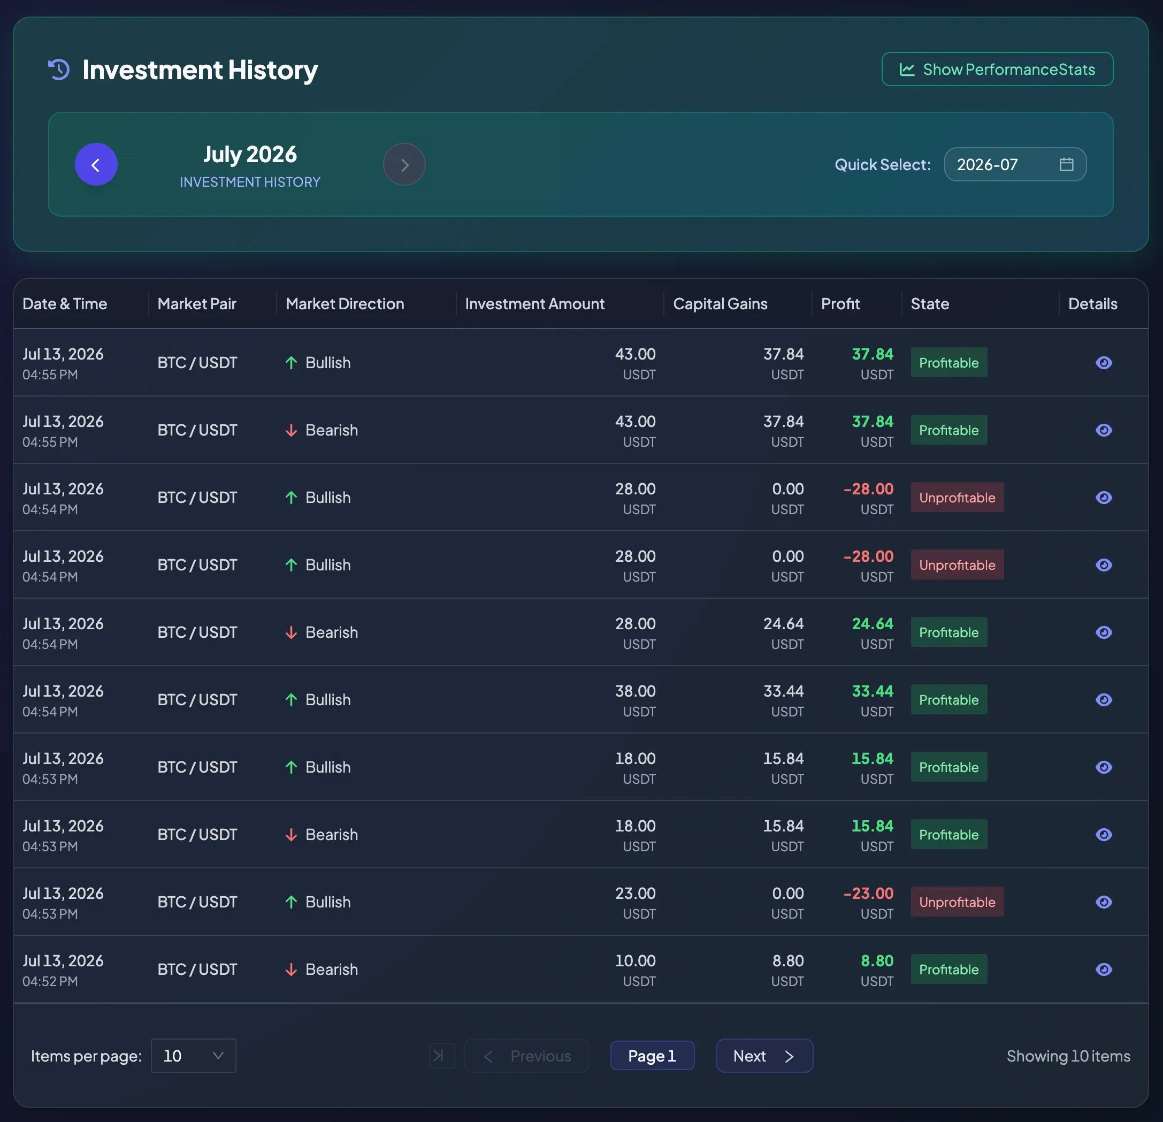Click the history clock icon beside Investment History
The height and width of the screenshot is (1122, 1163).
59,70
